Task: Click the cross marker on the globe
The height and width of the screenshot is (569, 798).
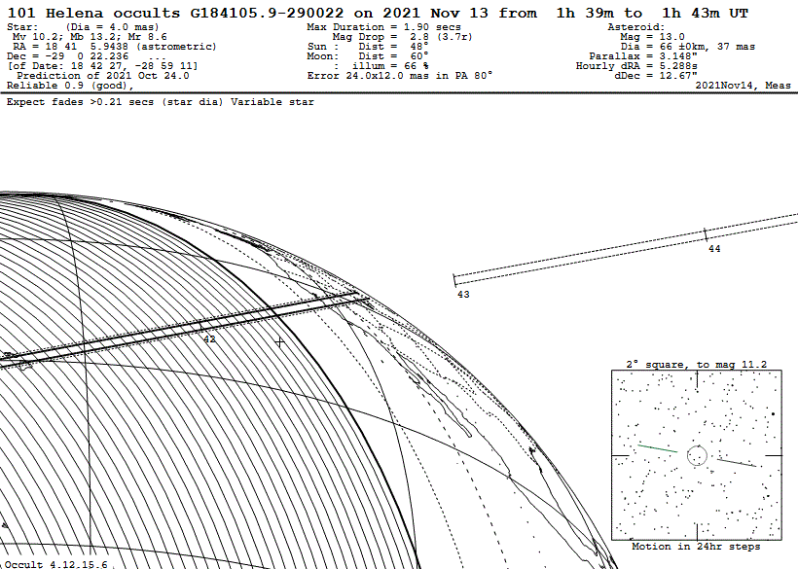Action: pyautogui.click(x=279, y=342)
